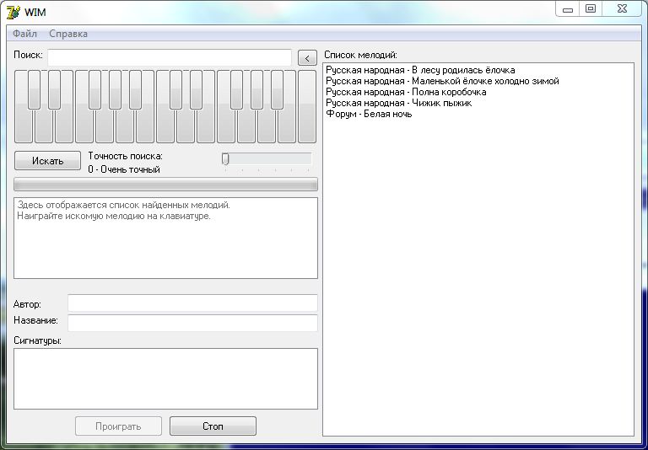The width and height of the screenshot is (648, 450).
Task: Pick "Чижик пыжик" in the melody list
Action: [x=398, y=103]
